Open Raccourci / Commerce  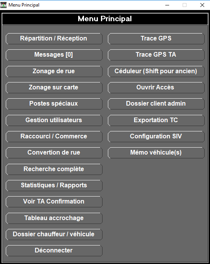(54, 136)
